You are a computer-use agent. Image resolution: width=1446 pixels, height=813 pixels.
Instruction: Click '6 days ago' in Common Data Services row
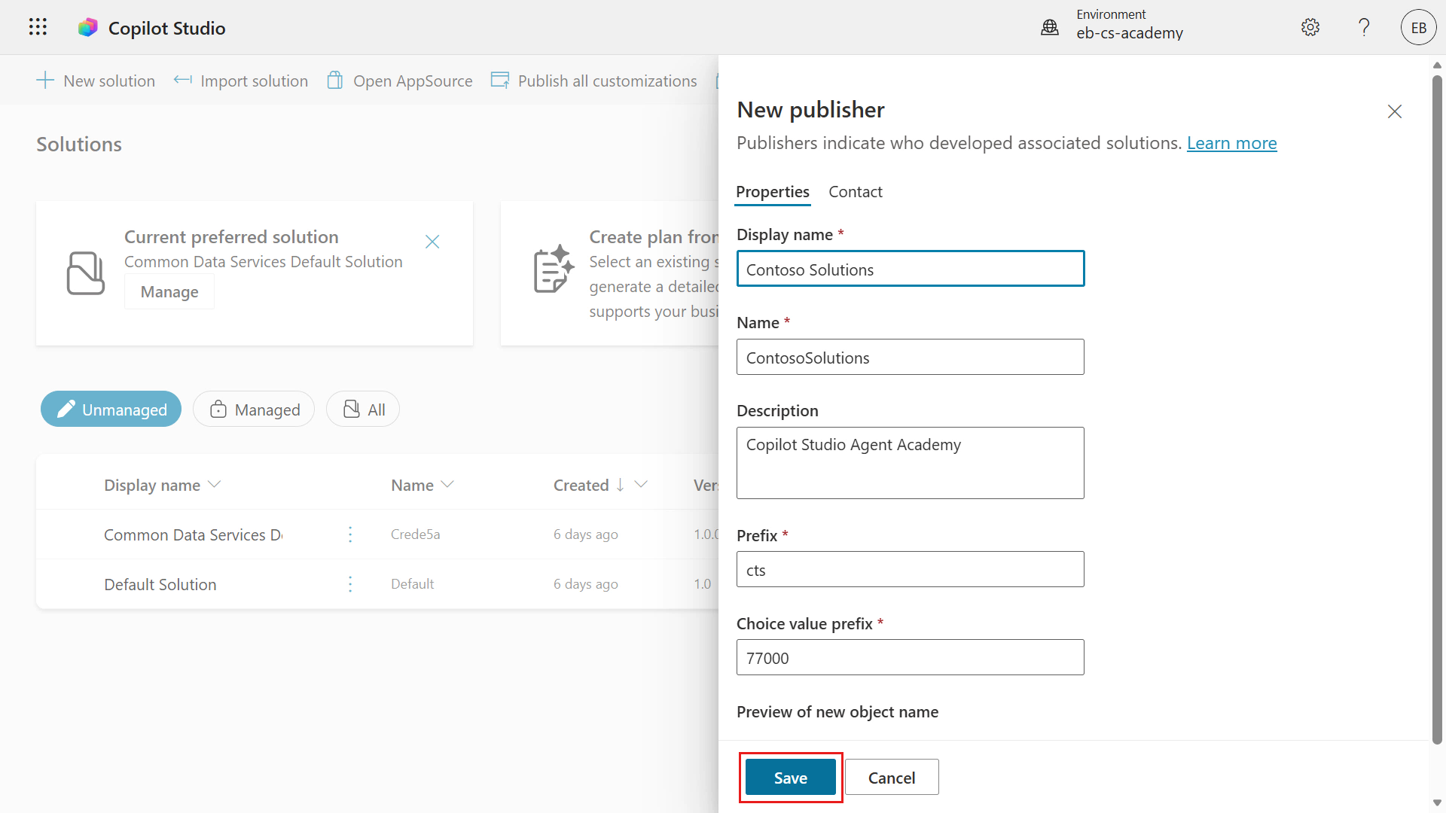click(x=586, y=534)
